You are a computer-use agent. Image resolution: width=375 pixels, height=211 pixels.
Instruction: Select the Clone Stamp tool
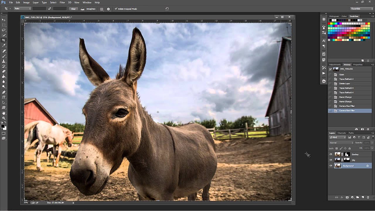tap(4, 61)
